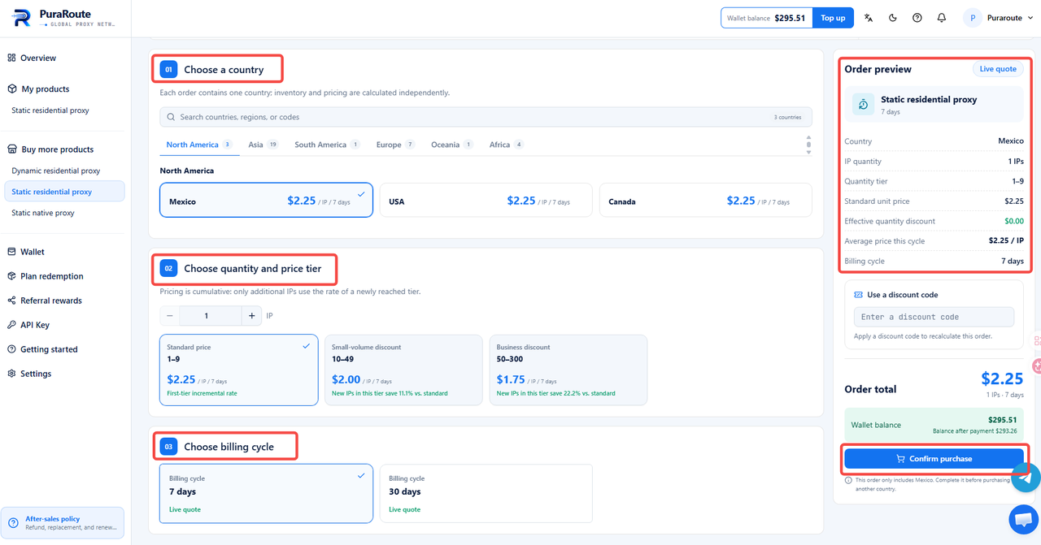Choose the 7 days billing cycle
Image resolution: width=1041 pixels, height=545 pixels.
coord(266,494)
